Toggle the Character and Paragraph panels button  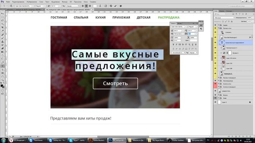click(x=106, y=6)
